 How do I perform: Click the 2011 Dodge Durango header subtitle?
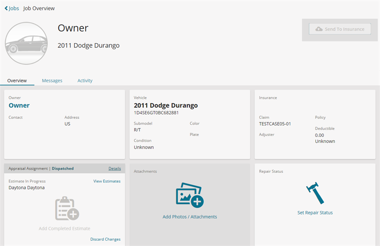pos(88,46)
